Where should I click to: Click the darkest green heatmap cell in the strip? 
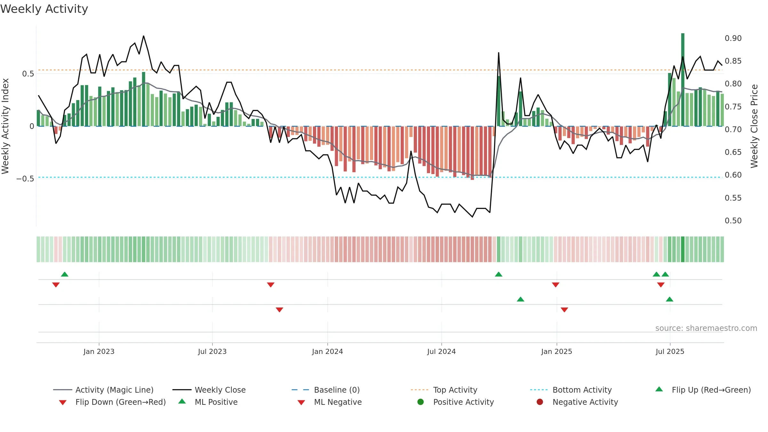[x=683, y=249]
